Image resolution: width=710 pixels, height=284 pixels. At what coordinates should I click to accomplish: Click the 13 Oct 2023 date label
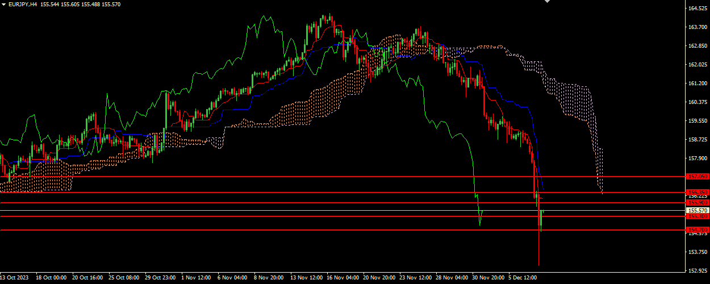(x=14, y=278)
